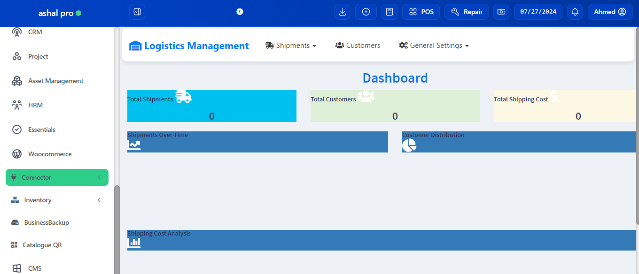The image size is (639, 274).
Task: Click the POS button
Action: [421, 12]
